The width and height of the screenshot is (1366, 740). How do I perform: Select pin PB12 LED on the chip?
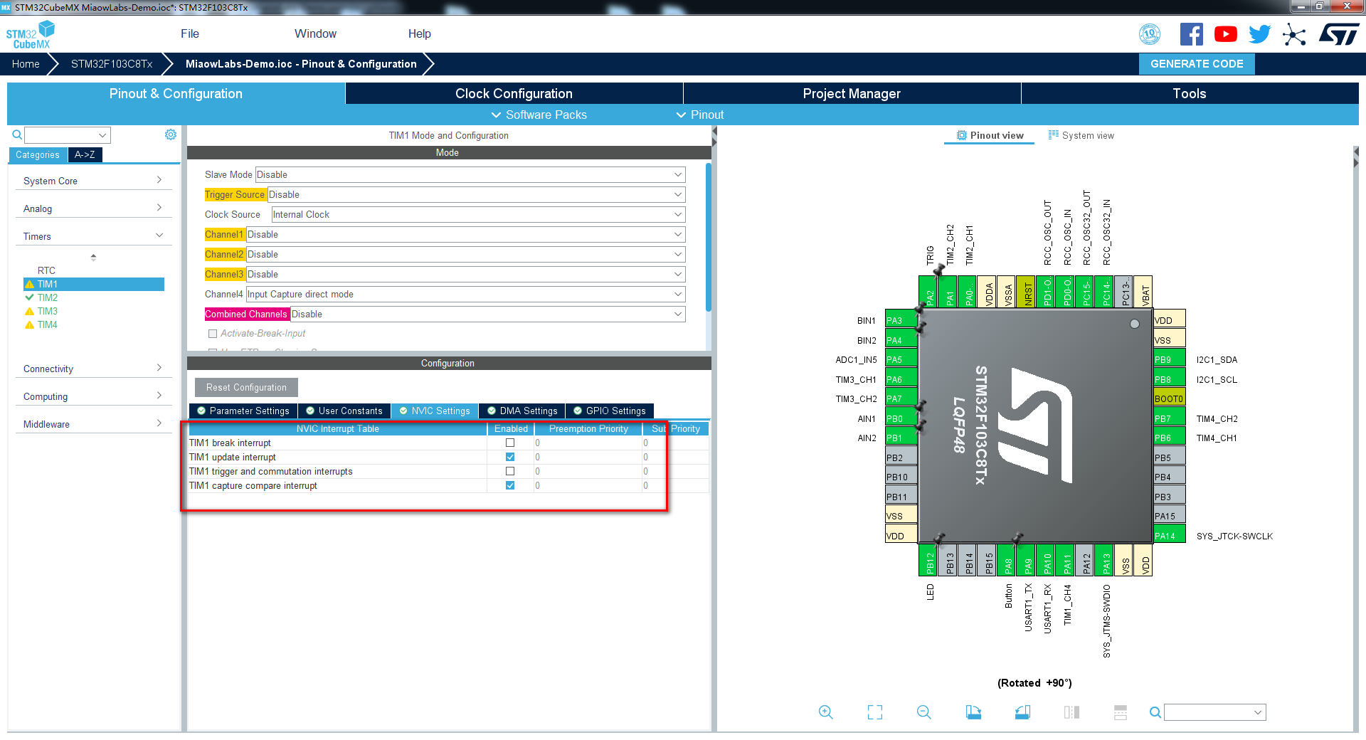coord(929,560)
